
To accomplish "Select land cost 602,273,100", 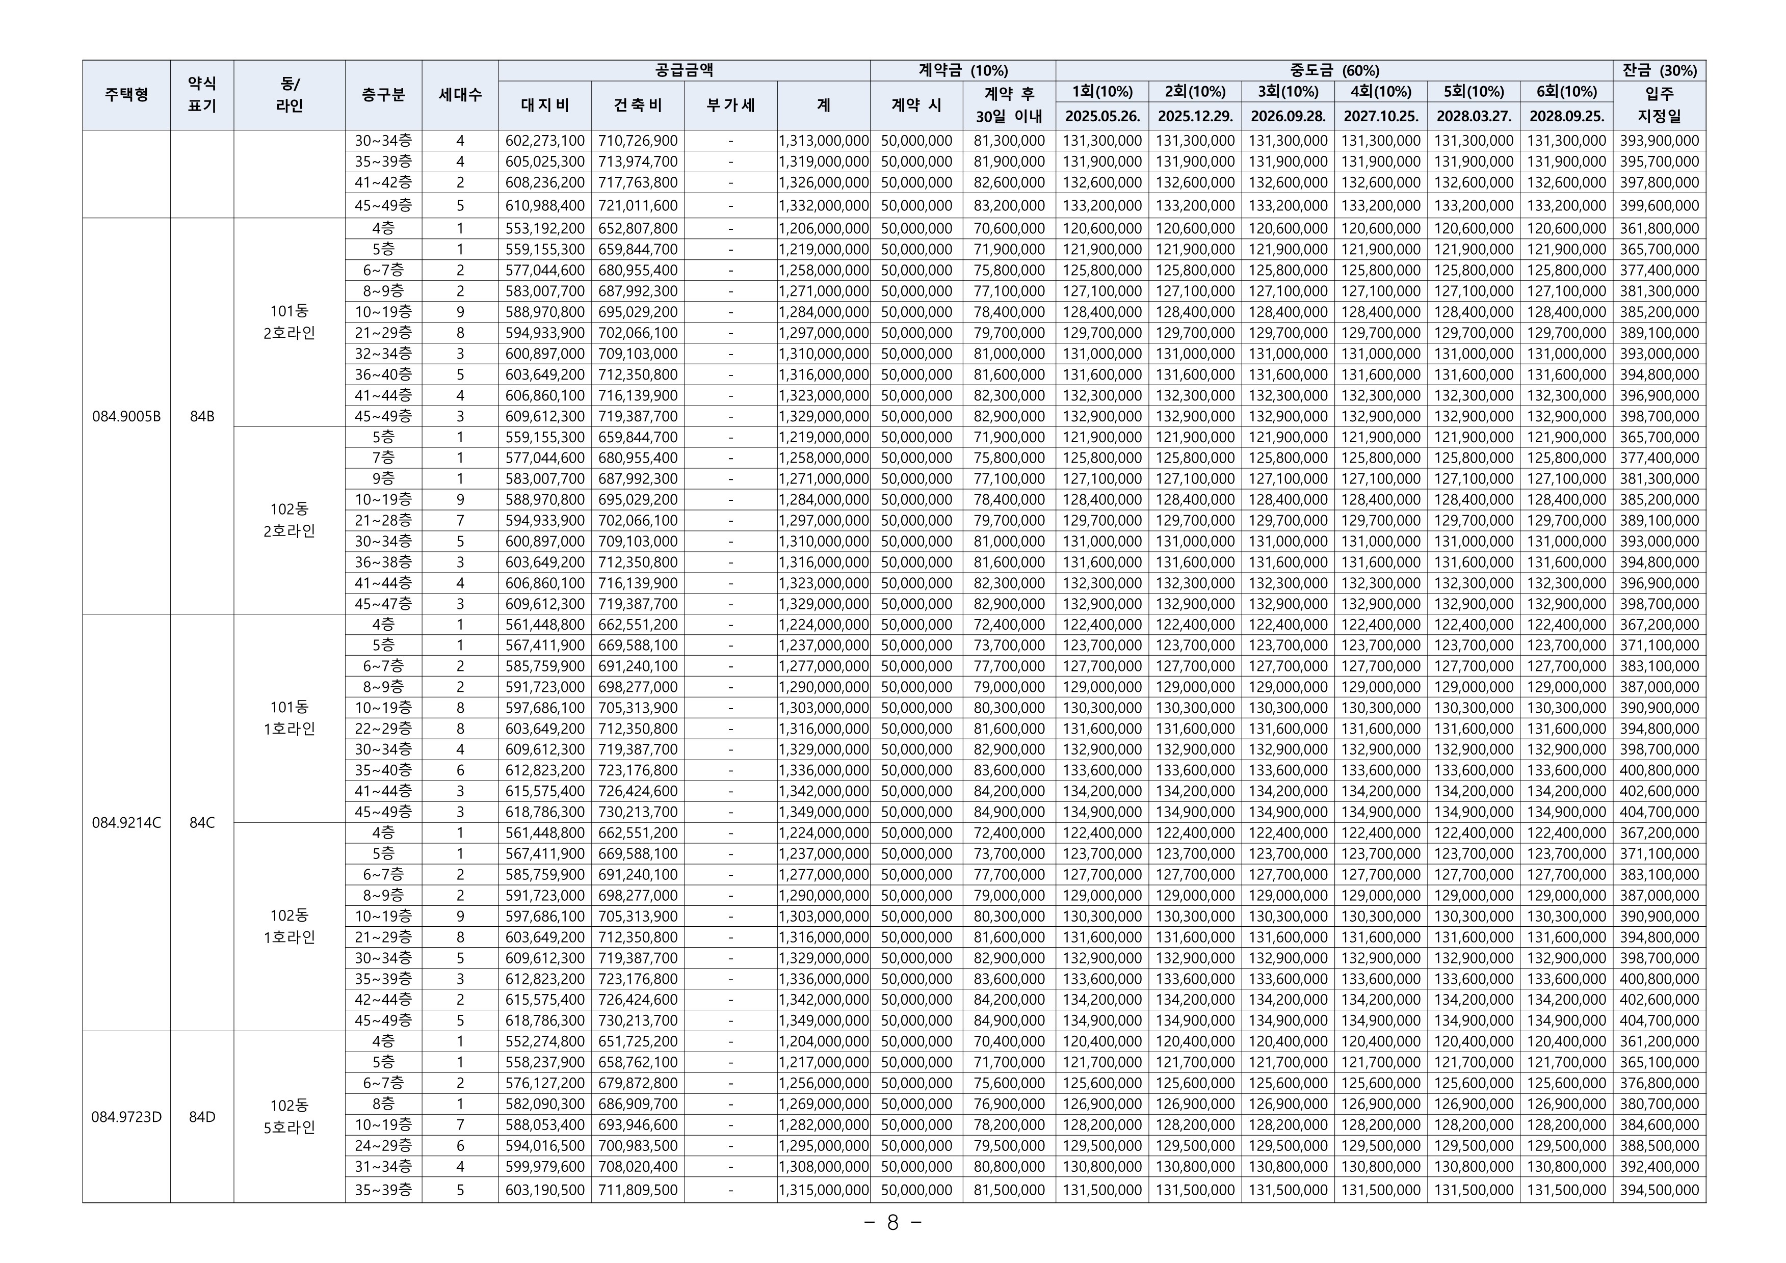I will click(545, 141).
